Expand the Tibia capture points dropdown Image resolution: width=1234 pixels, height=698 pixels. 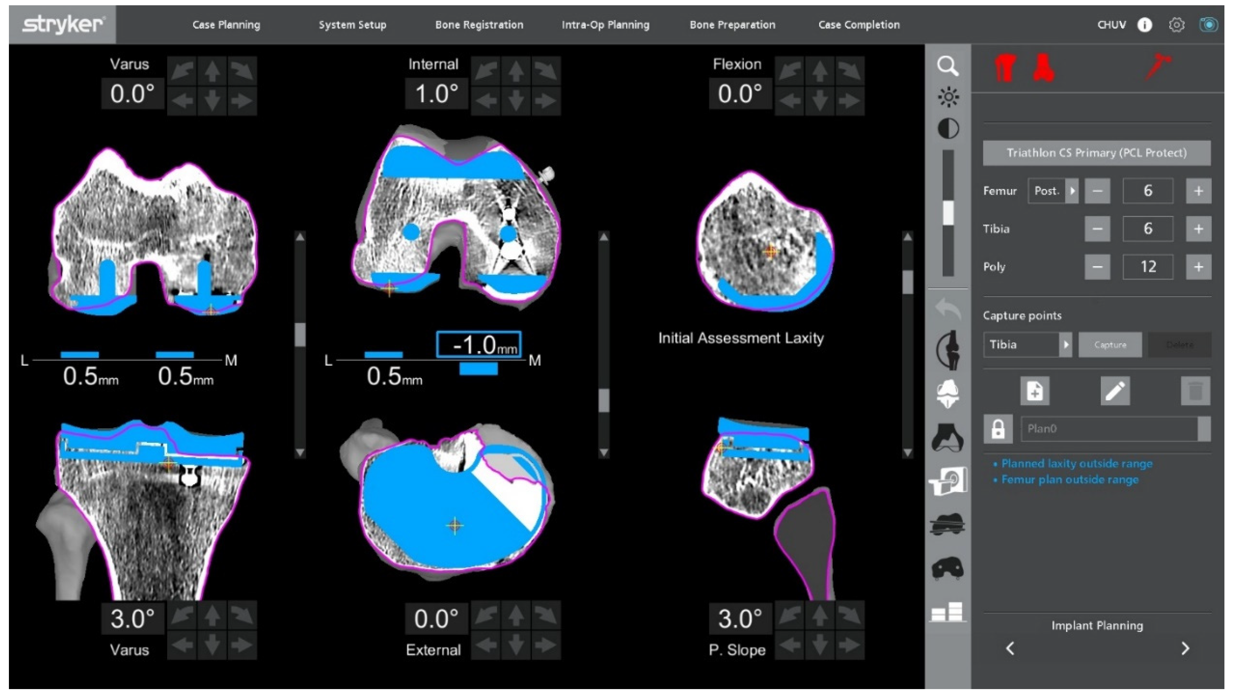click(x=1065, y=344)
